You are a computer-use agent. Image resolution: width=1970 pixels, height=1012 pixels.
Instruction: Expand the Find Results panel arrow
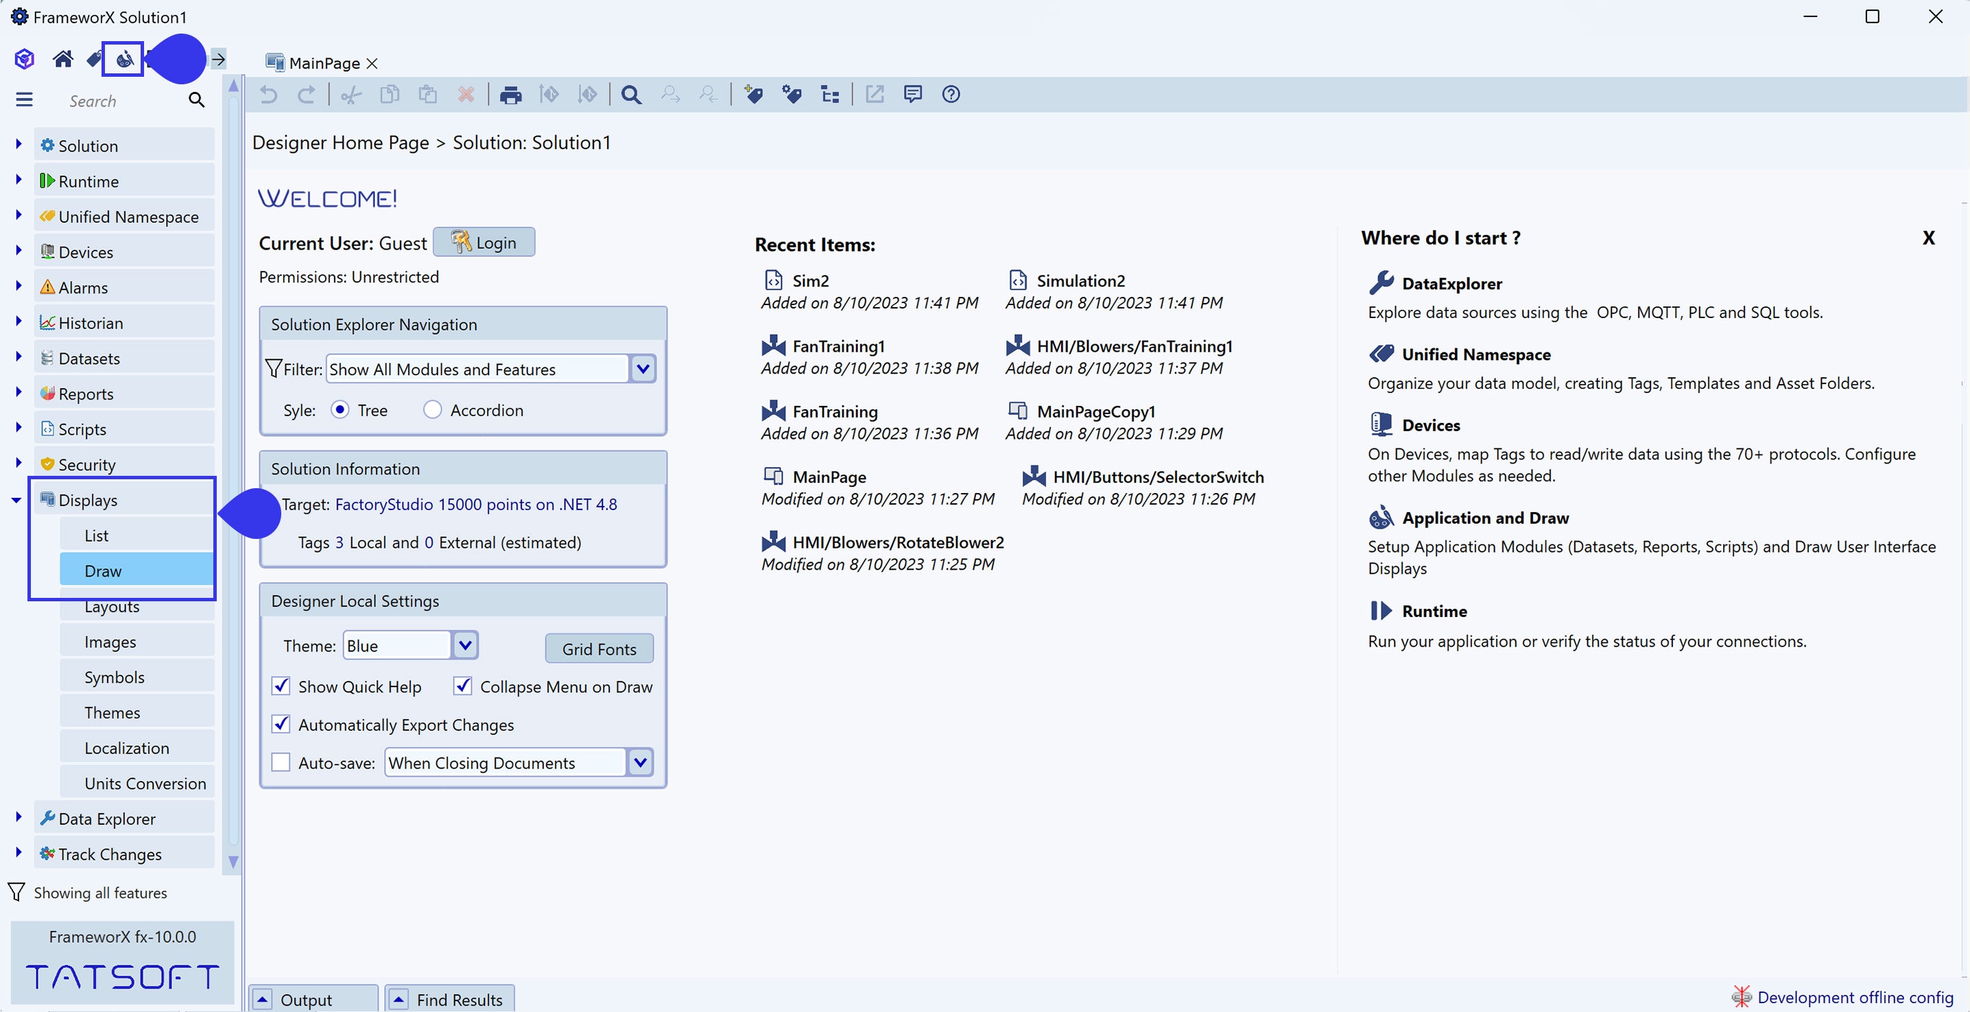399,999
